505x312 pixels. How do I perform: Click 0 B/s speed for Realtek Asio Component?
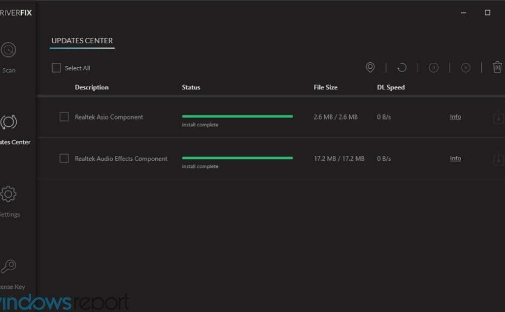point(384,117)
